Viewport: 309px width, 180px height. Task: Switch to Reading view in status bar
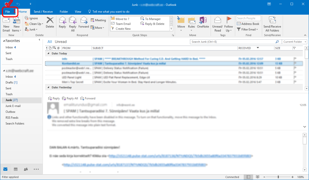coord(257,177)
